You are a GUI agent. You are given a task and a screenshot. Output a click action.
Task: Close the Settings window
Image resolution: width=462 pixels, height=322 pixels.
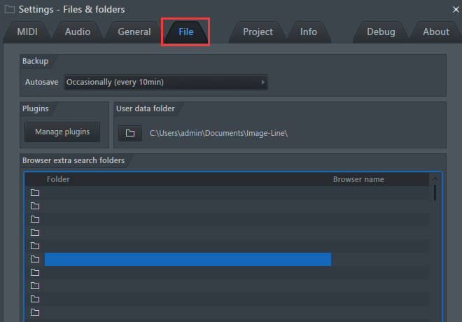click(456, 9)
